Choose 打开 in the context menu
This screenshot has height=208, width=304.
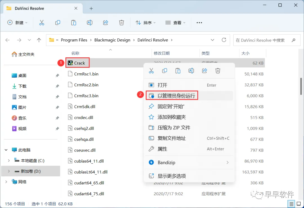click(189, 85)
